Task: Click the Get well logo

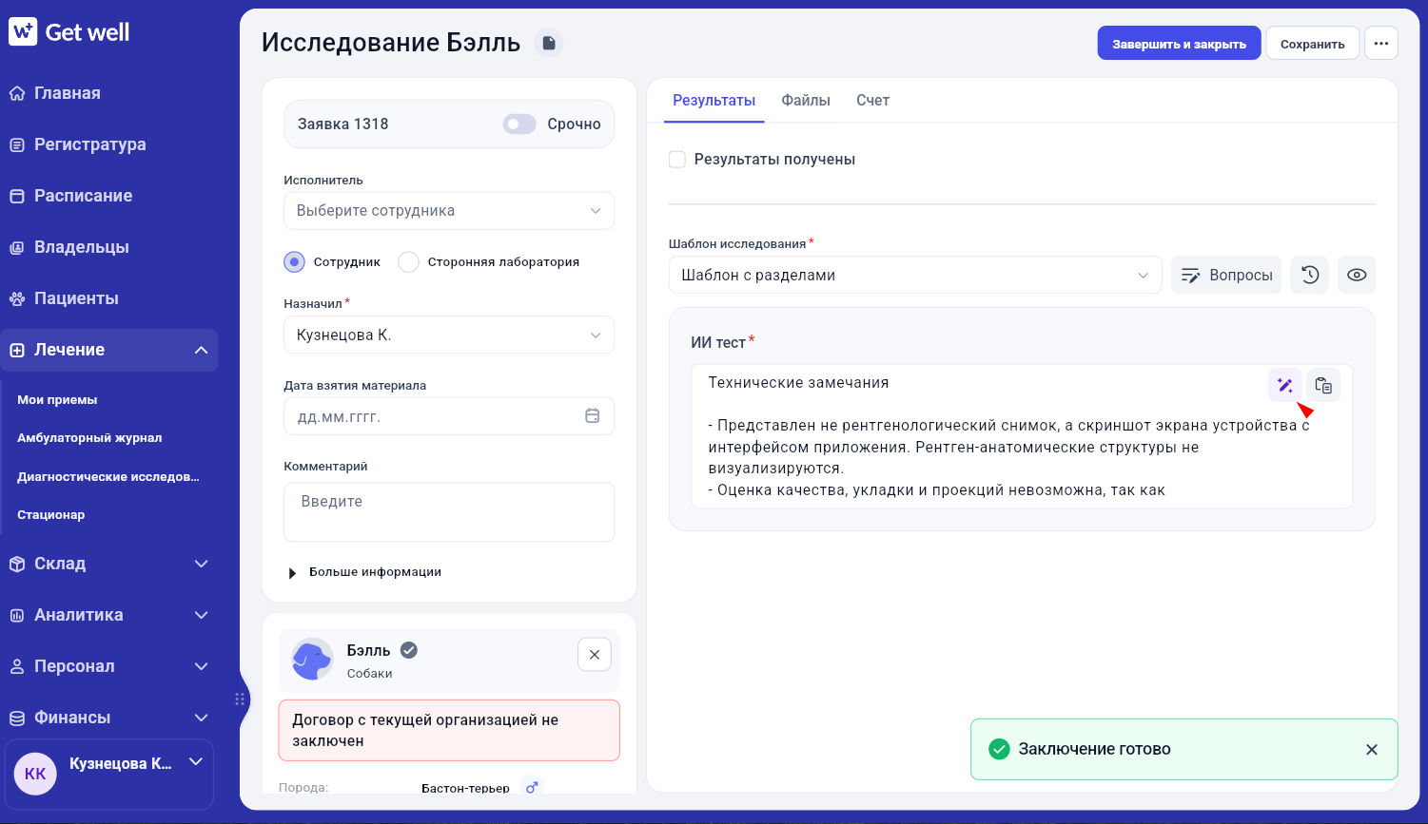Action: [x=69, y=32]
